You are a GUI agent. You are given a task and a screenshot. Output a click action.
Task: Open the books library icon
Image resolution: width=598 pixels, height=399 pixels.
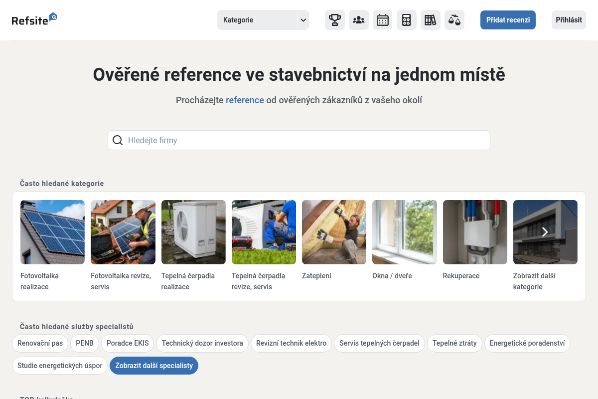click(x=431, y=20)
